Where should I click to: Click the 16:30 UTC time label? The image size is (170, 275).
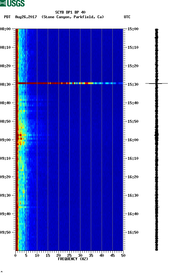(x=133, y=195)
